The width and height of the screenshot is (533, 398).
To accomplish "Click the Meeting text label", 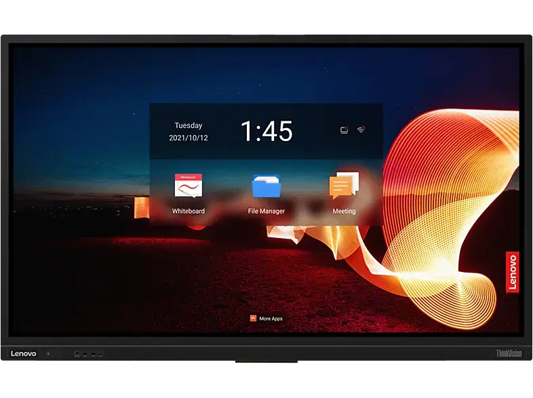I will (344, 212).
